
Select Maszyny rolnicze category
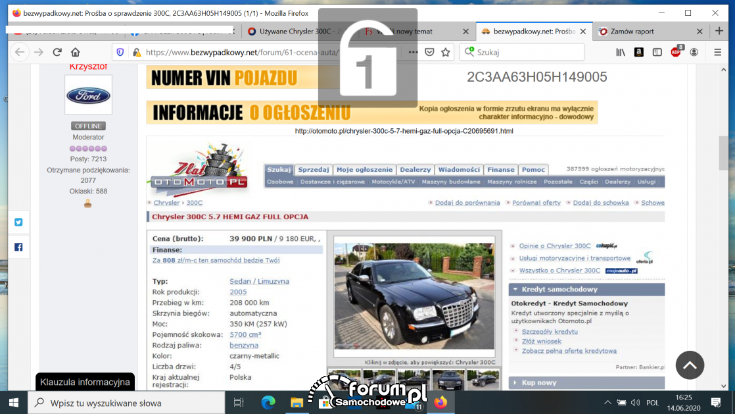tap(512, 182)
